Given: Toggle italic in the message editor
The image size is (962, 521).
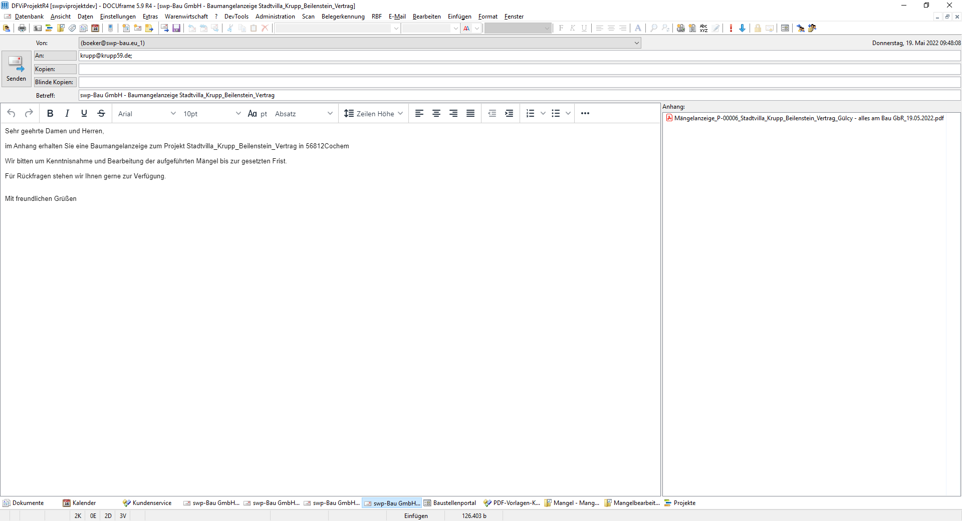Looking at the screenshot, I should tap(67, 113).
